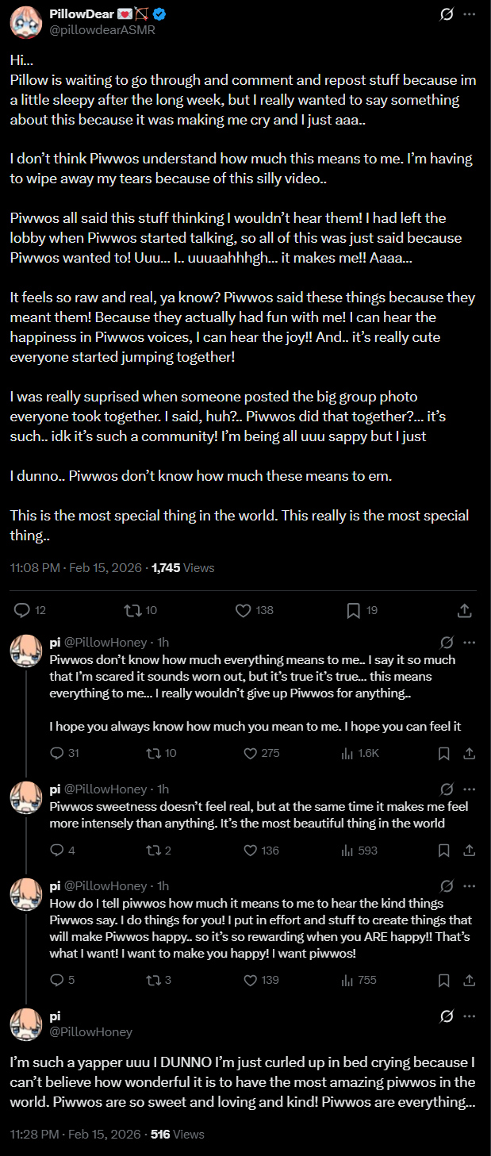Share the reply with 755 views
This screenshot has width=491, height=1156.
(469, 980)
